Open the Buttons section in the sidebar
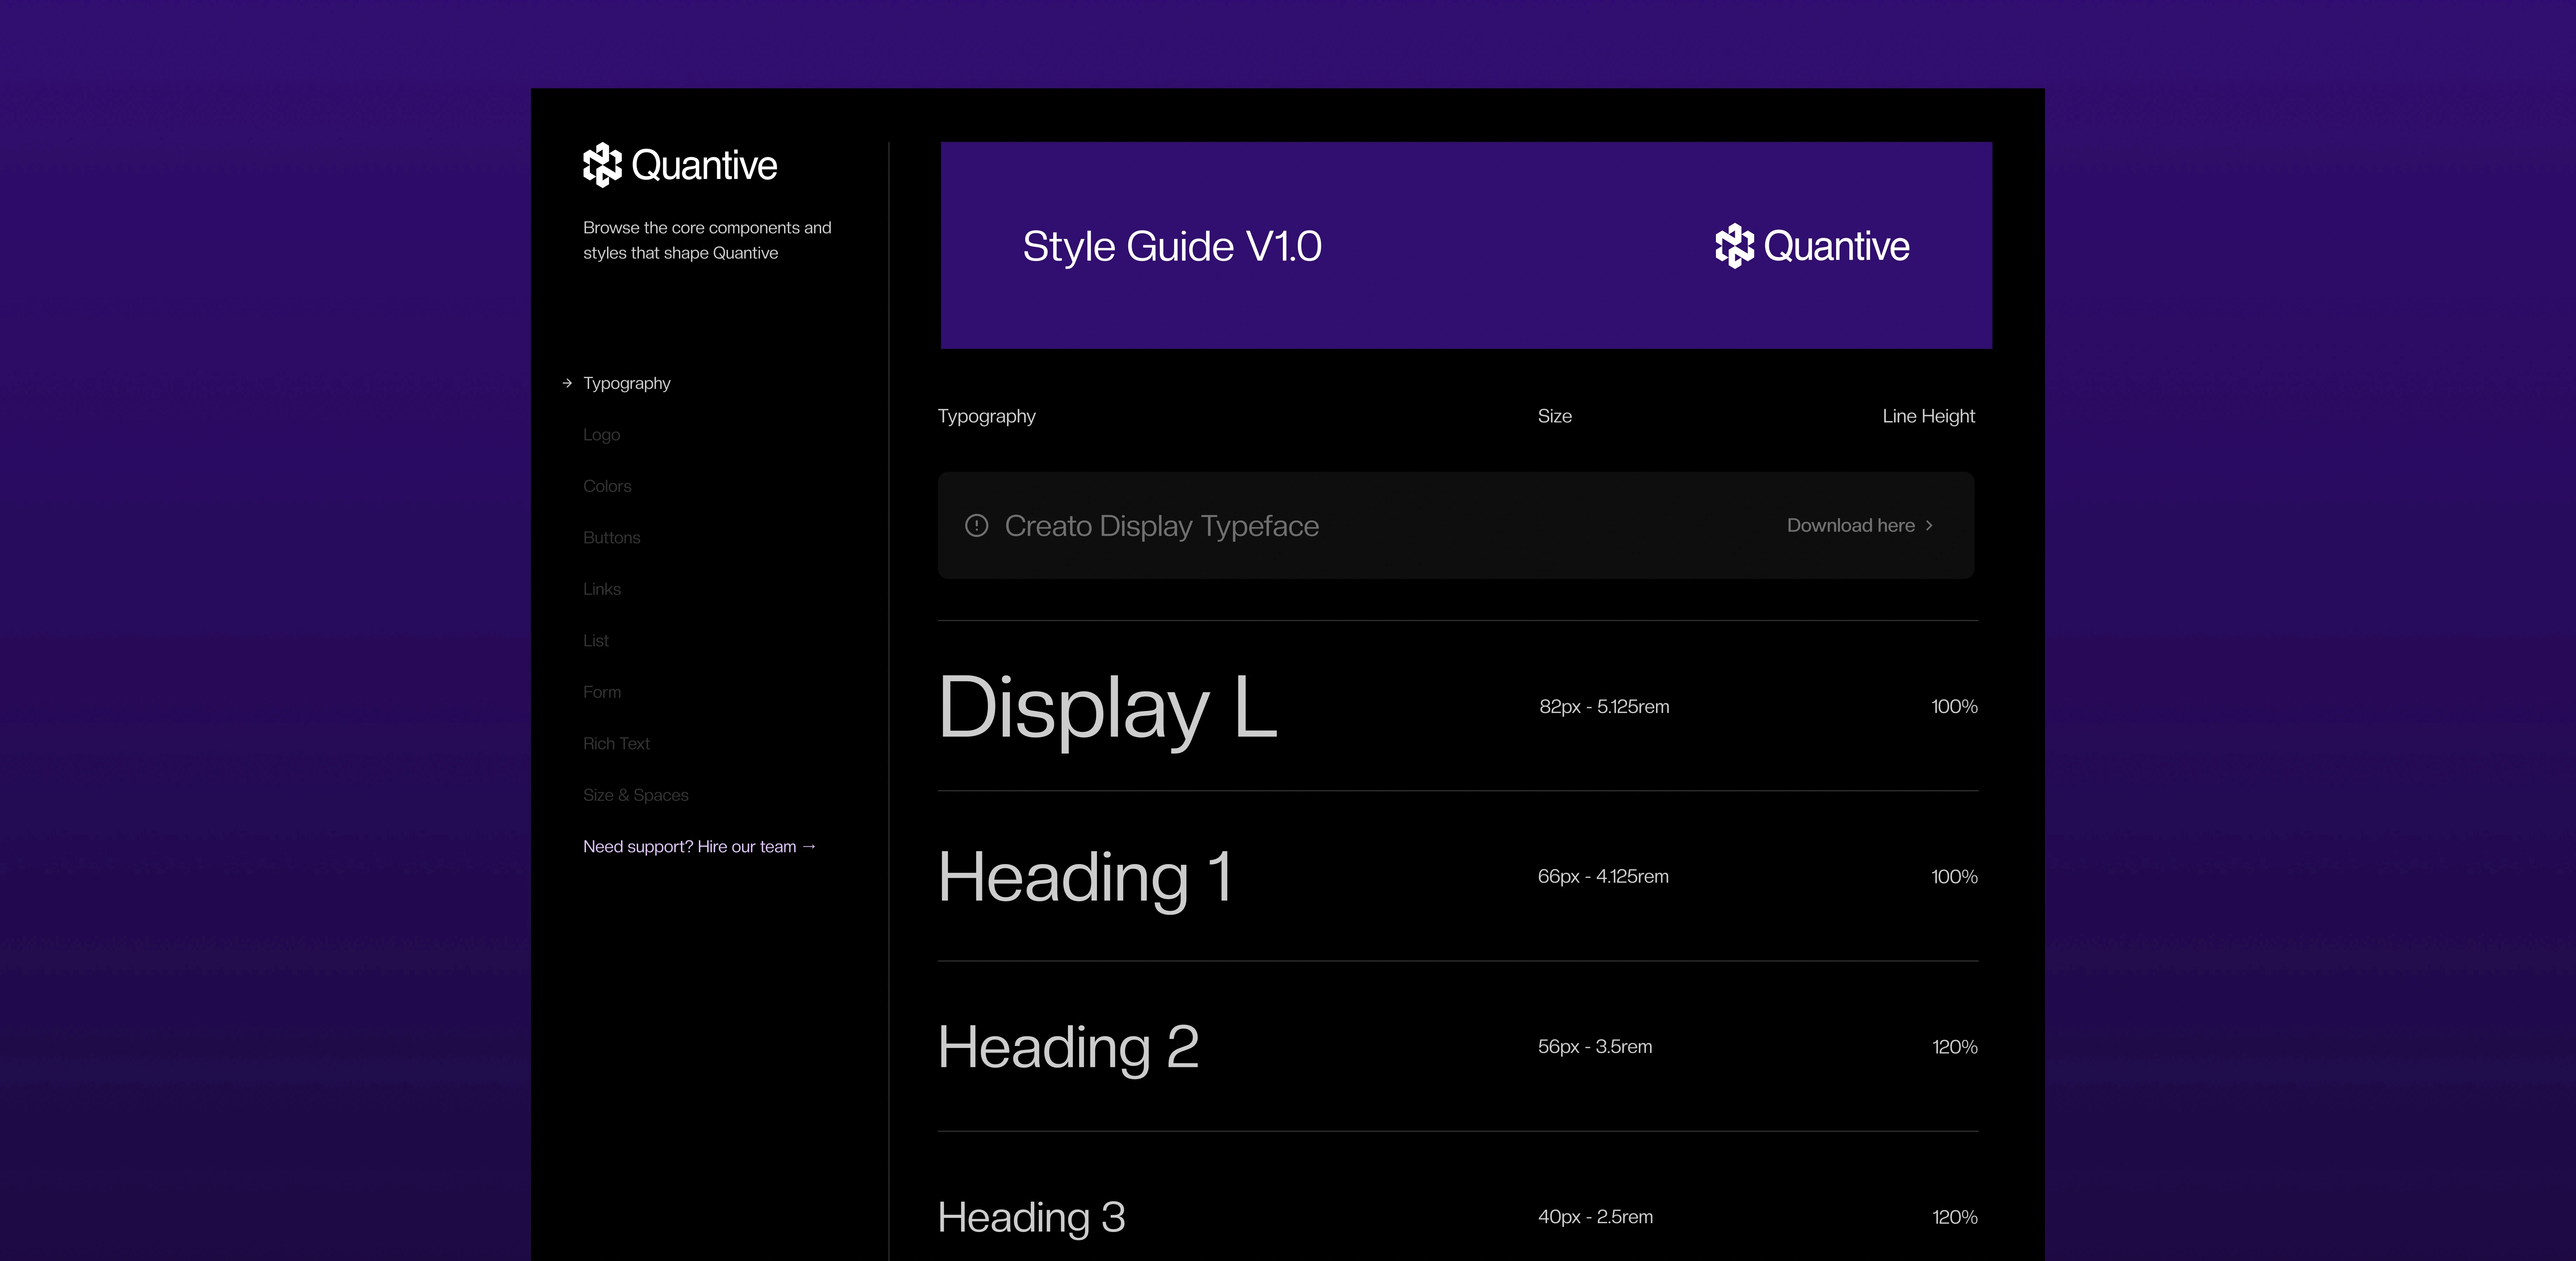 point(611,538)
